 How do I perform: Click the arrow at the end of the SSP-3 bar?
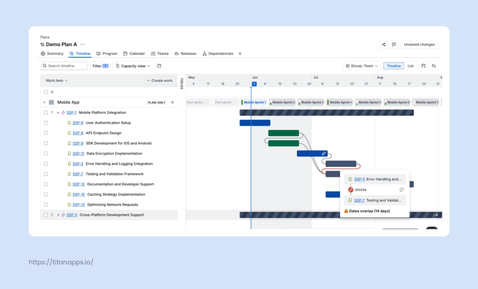pos(436,215)
